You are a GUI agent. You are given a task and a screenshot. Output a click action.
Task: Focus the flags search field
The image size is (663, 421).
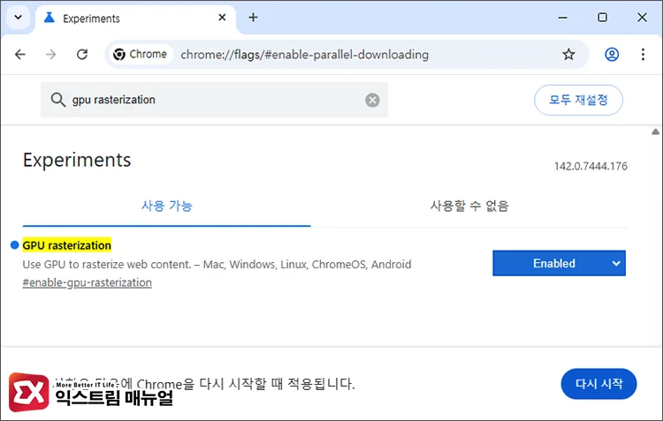214,100
